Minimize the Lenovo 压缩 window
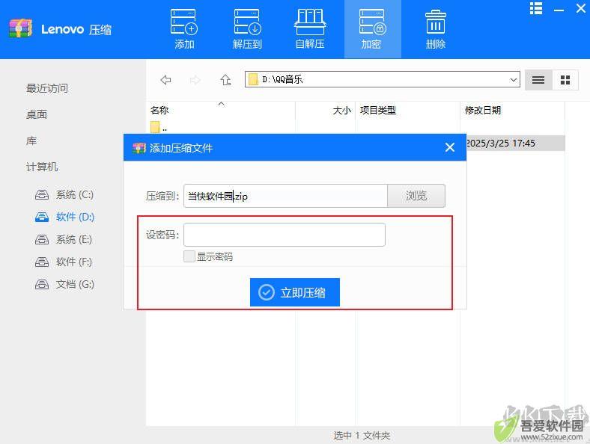Screen dimensions: 590x444 [x=559, y=10]
